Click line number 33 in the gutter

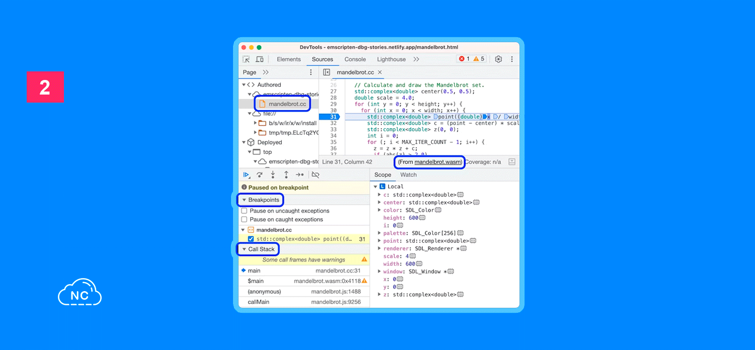(333, 130)
